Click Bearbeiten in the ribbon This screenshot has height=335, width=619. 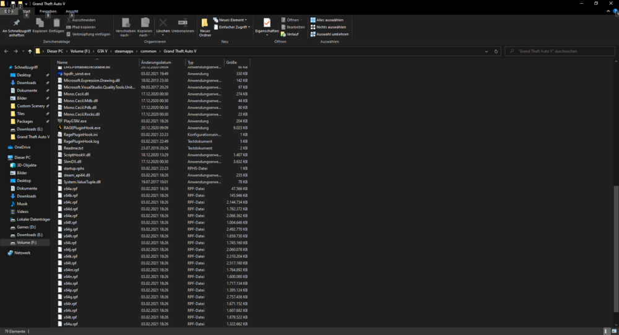(x=293, y=27)
